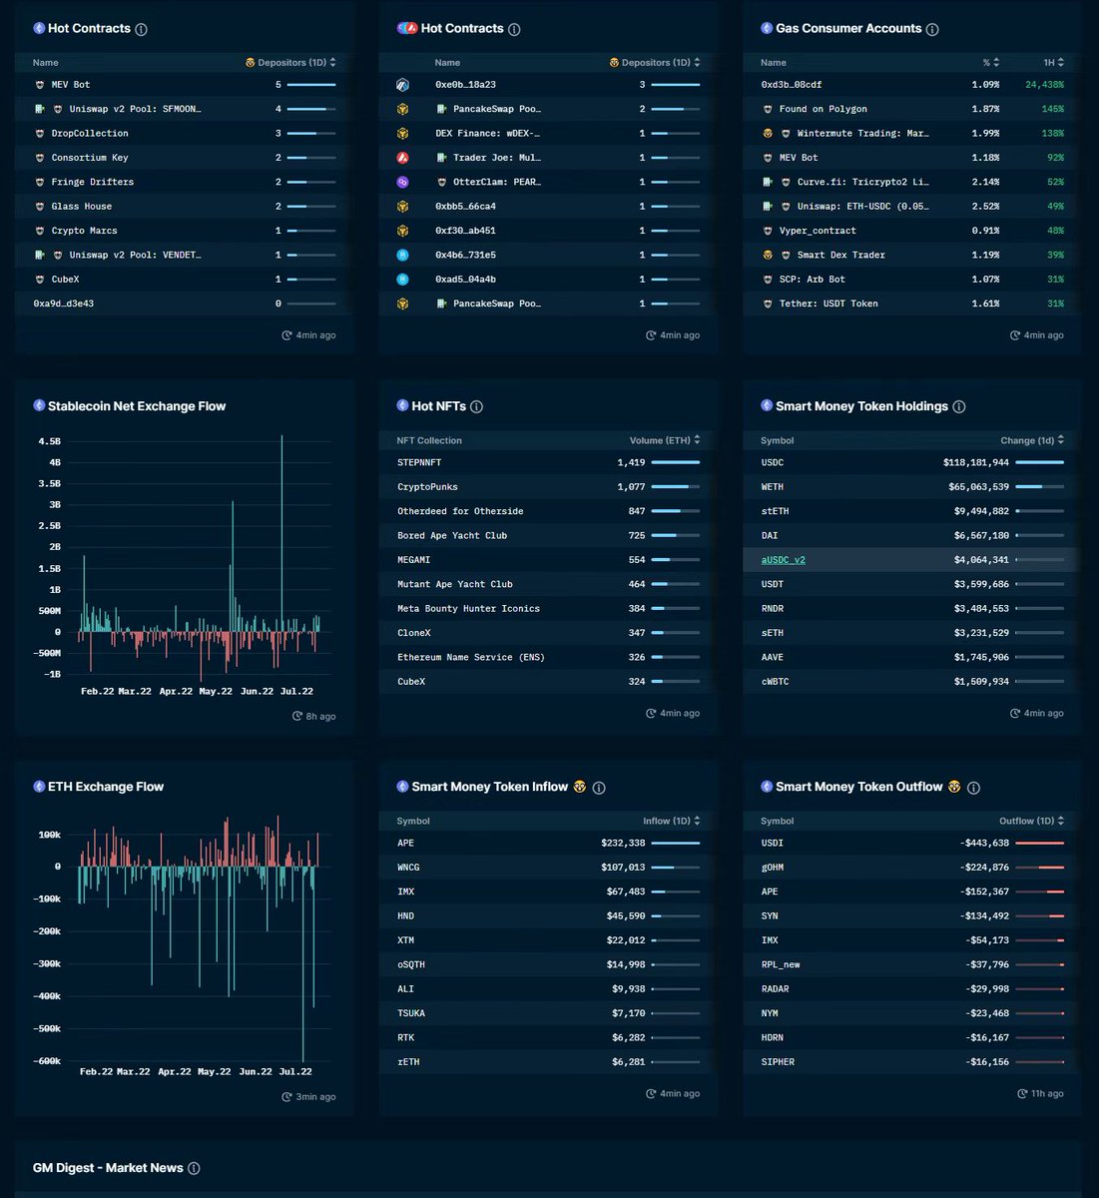Click the Tether: USDT Token label icon

[768, 303]
